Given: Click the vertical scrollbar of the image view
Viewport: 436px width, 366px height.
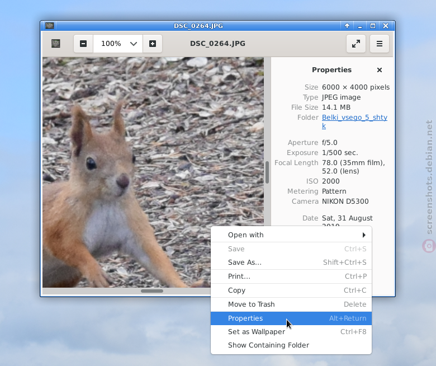Looking at the screenshot, I should [x=267, y=172].
